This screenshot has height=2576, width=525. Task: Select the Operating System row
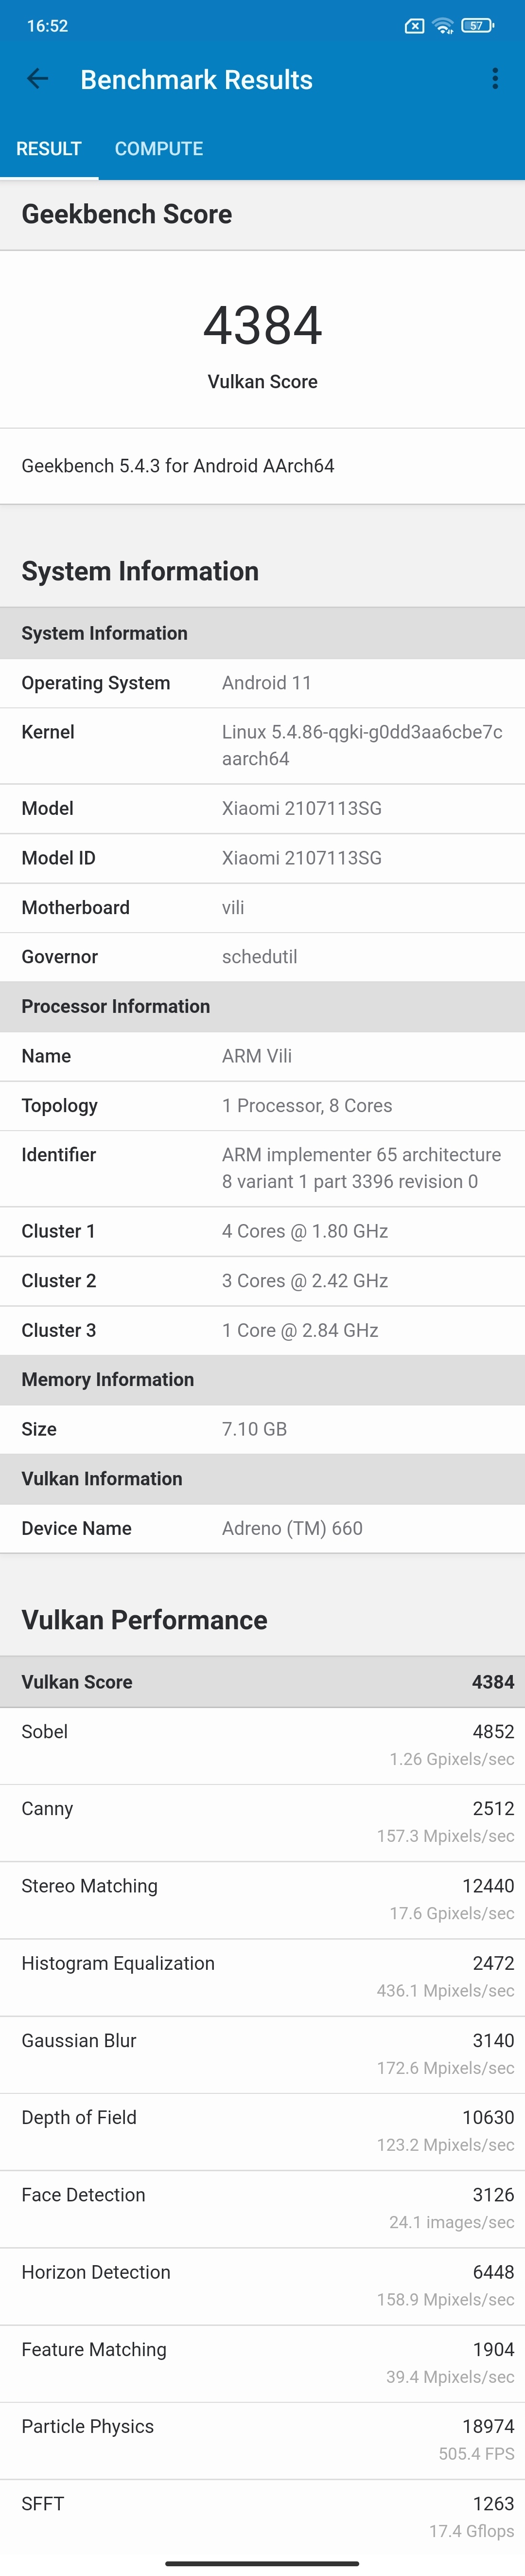(x=262, y=683)
